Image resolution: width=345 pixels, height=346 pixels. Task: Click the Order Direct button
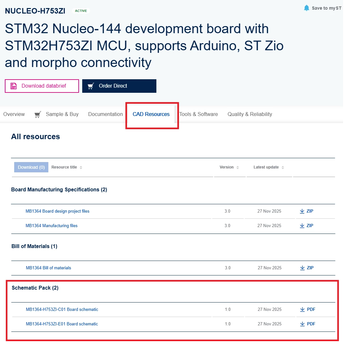click(x=119, y=86)
